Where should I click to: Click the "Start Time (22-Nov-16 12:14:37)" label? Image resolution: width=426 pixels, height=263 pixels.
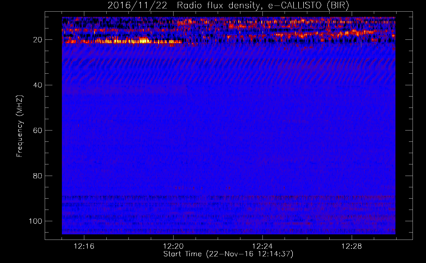pyautogui.click(x=228, y=254)
